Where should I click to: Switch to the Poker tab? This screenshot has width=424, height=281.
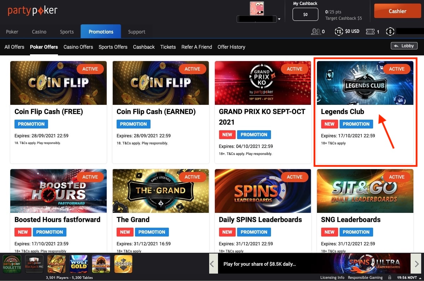click(12, 32)
